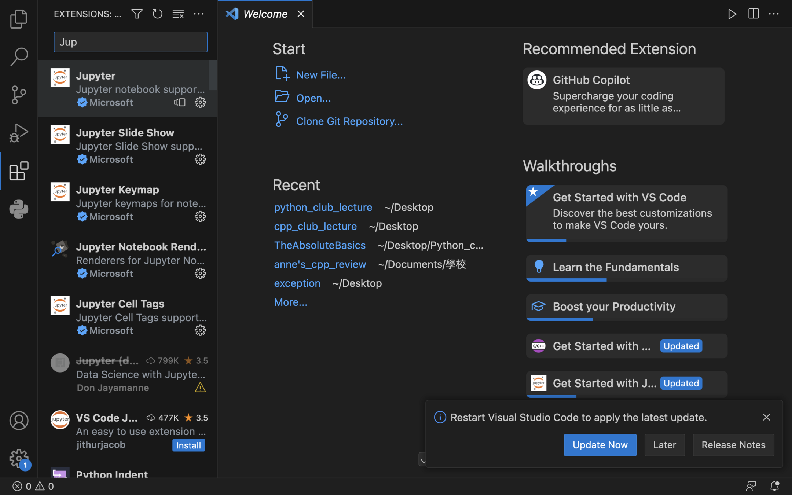Click the extensions search input field
The image size is (792, 495).
(131, 42)
